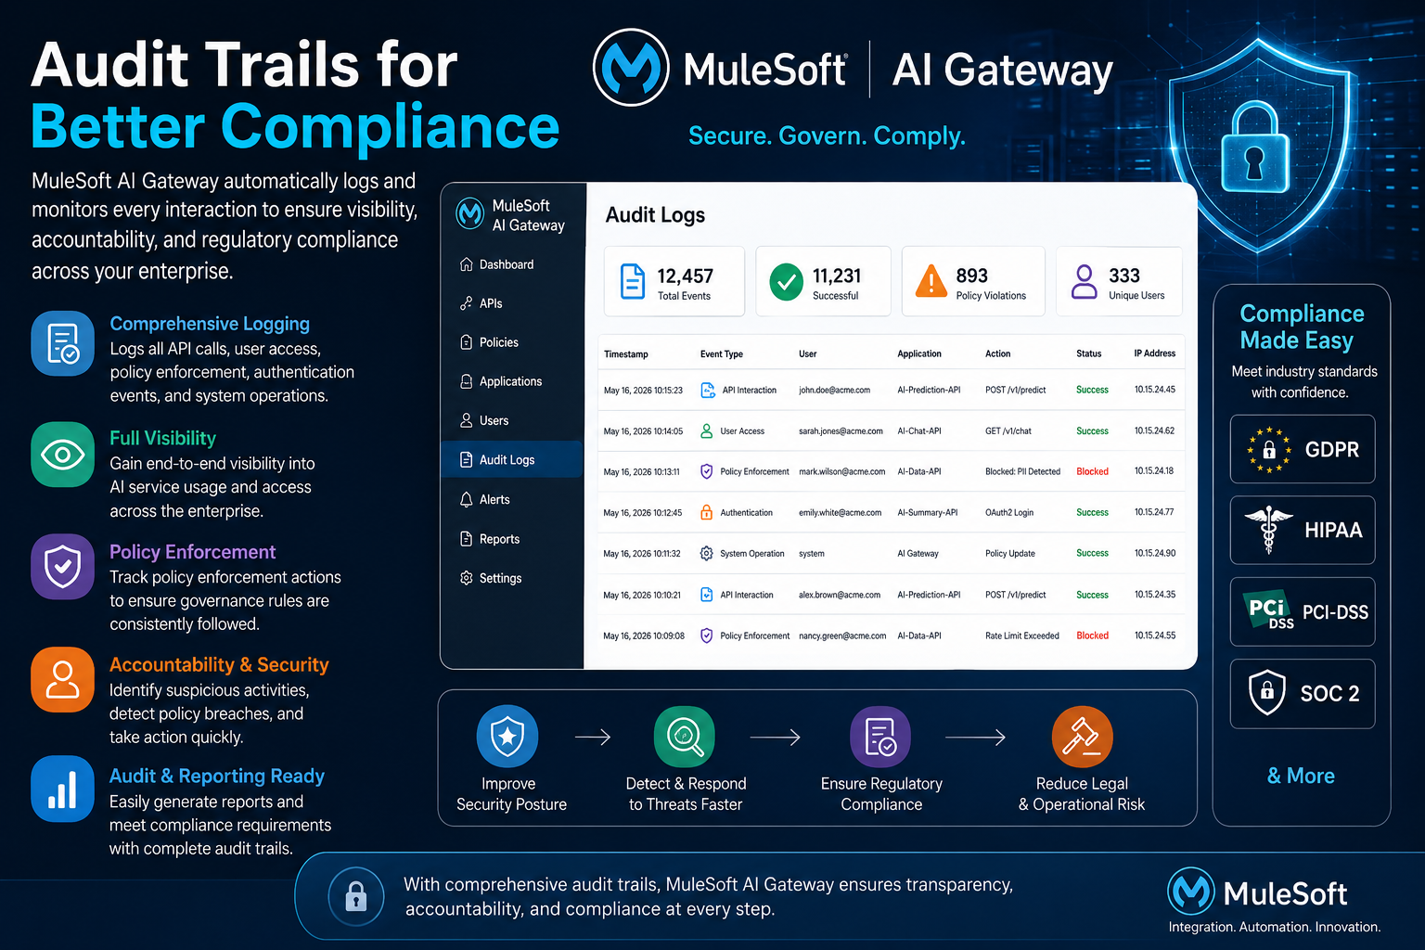
Task: Click the Action column header
Action: [x=998, y=354]
